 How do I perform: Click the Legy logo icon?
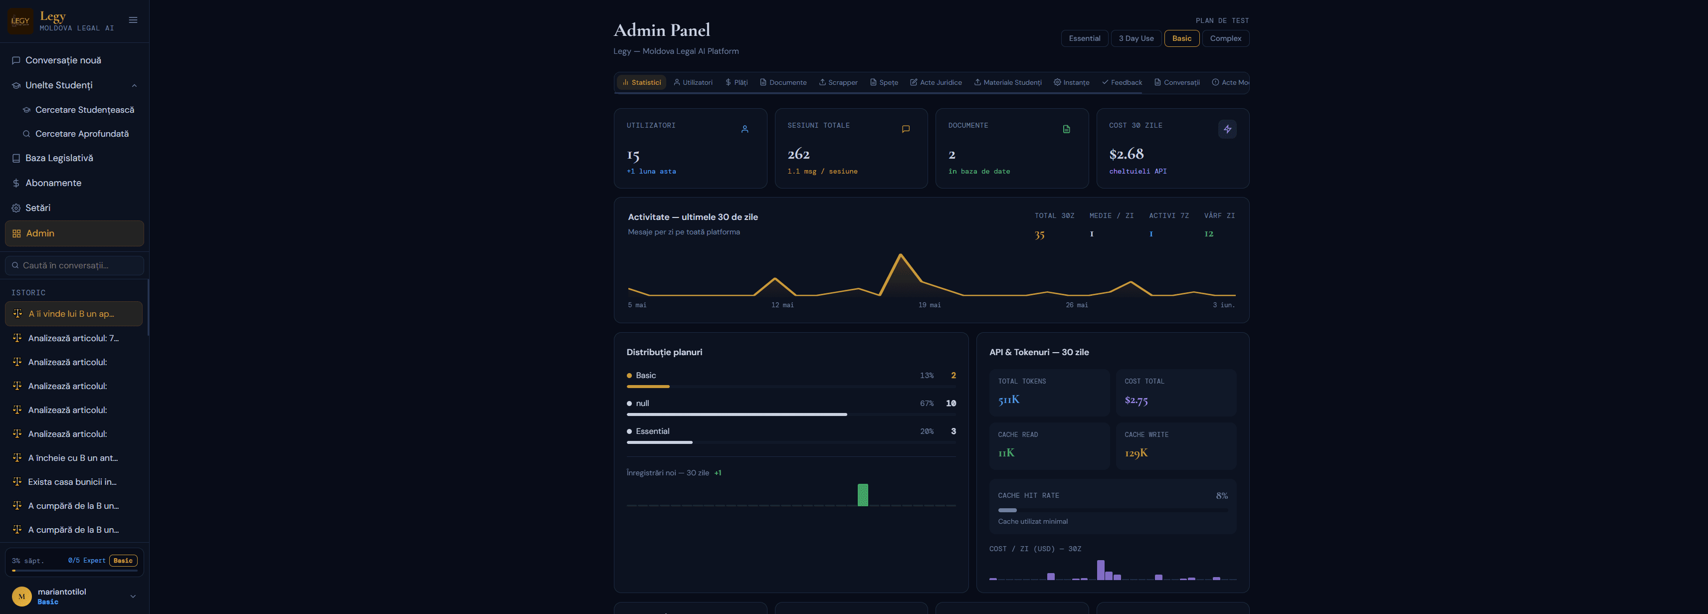click(20, 20)
